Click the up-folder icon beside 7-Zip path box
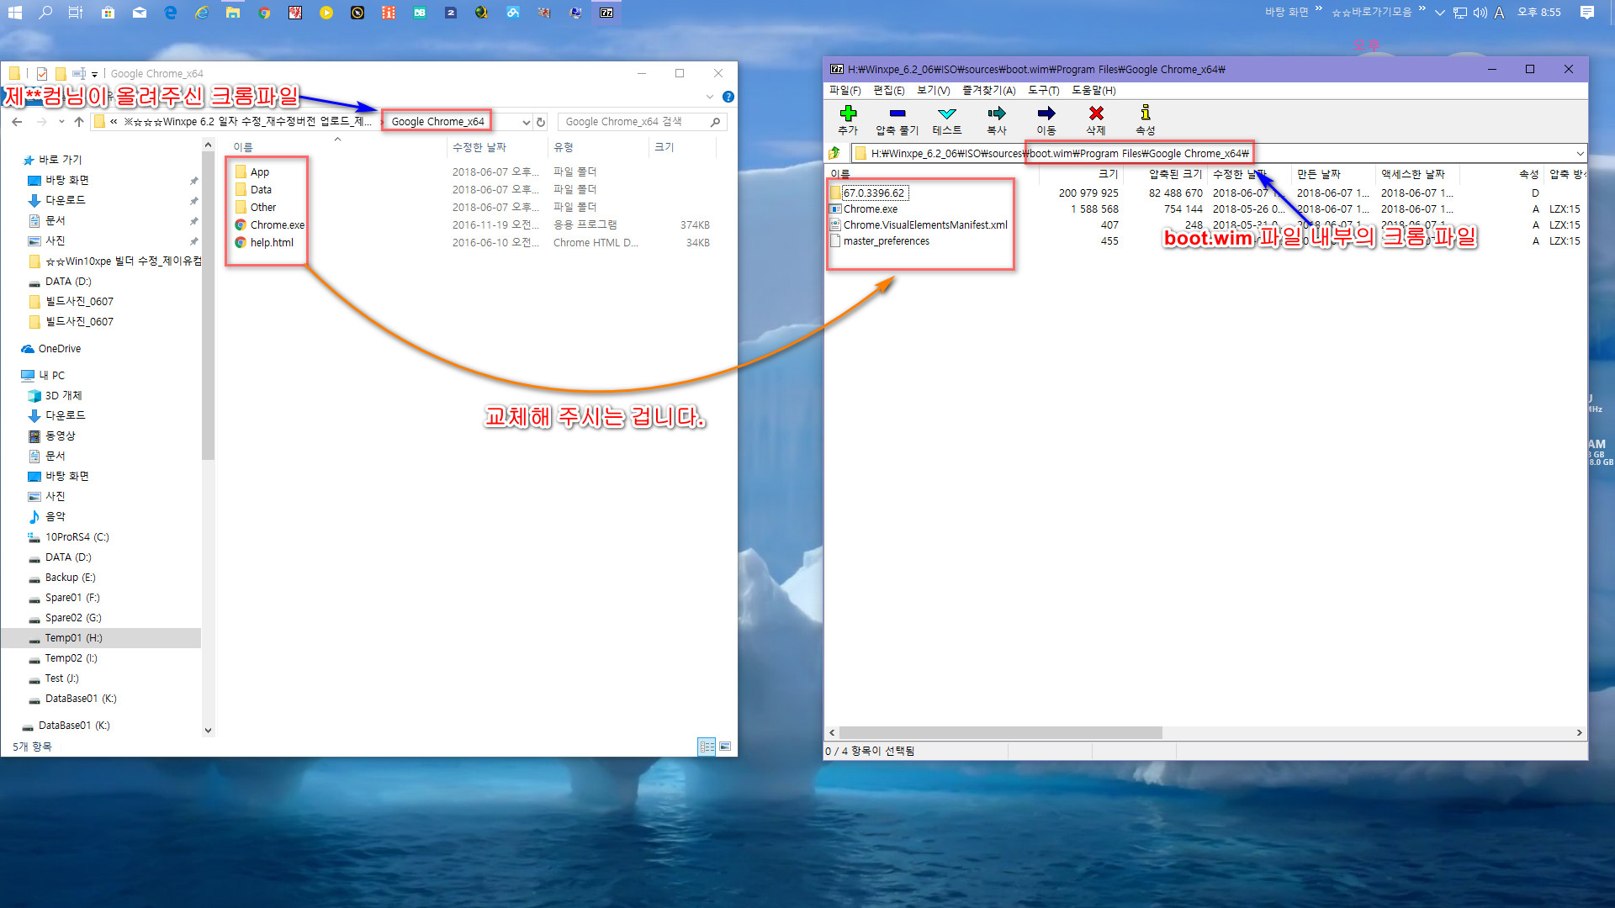The height and width of the screenshot is (908, 1615). [834, 153]
